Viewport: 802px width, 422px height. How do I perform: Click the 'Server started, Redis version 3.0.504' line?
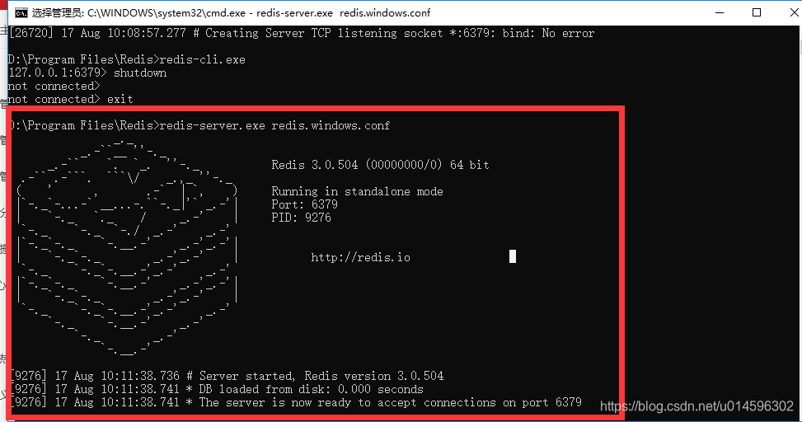(227, 376)
